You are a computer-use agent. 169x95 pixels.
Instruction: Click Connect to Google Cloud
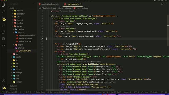59,92
